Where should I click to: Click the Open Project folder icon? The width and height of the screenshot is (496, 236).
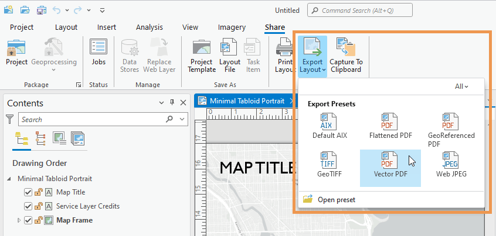pos(25,10)
